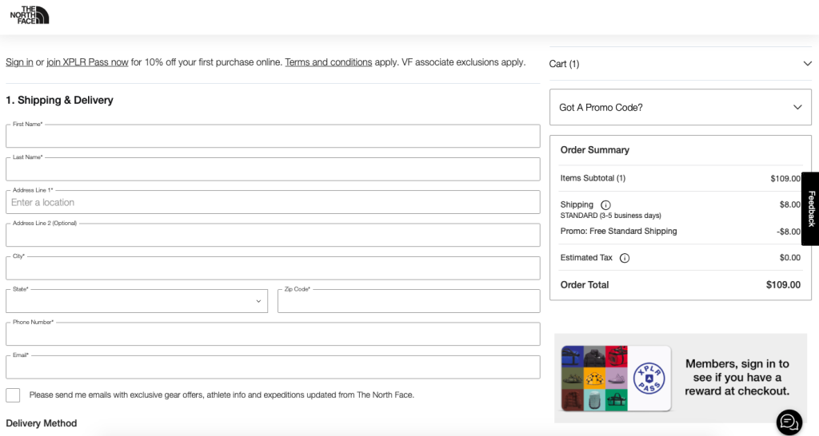Focus the Last Name field
Image resolution: width=819 pixels, height=436 pixels.
coord(273,169)
